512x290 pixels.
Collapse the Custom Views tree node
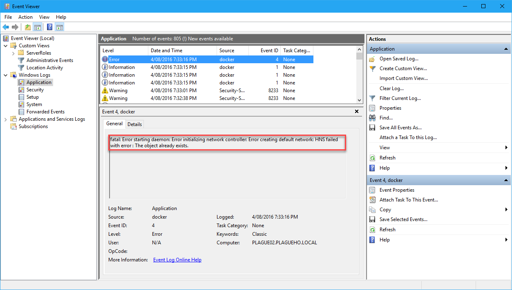coord(6,46)
